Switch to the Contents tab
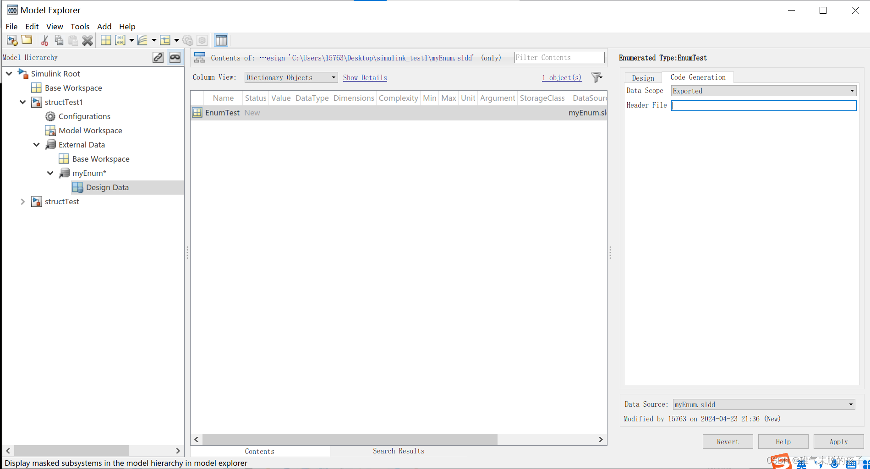 click(x=260, y=451)
